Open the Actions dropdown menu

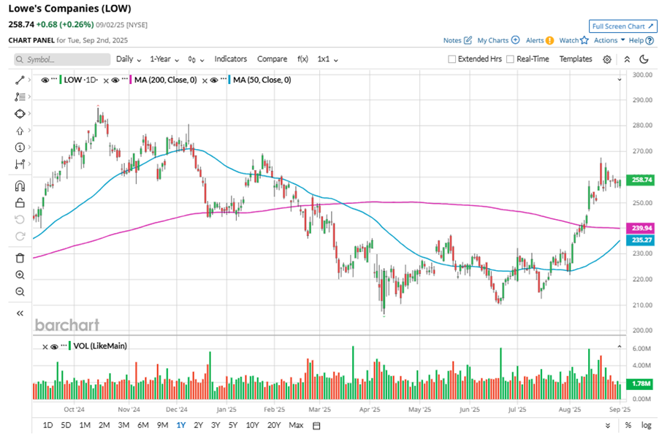click(x=609, y=40)
